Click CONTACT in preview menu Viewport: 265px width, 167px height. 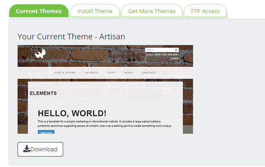tap(149, 73)
